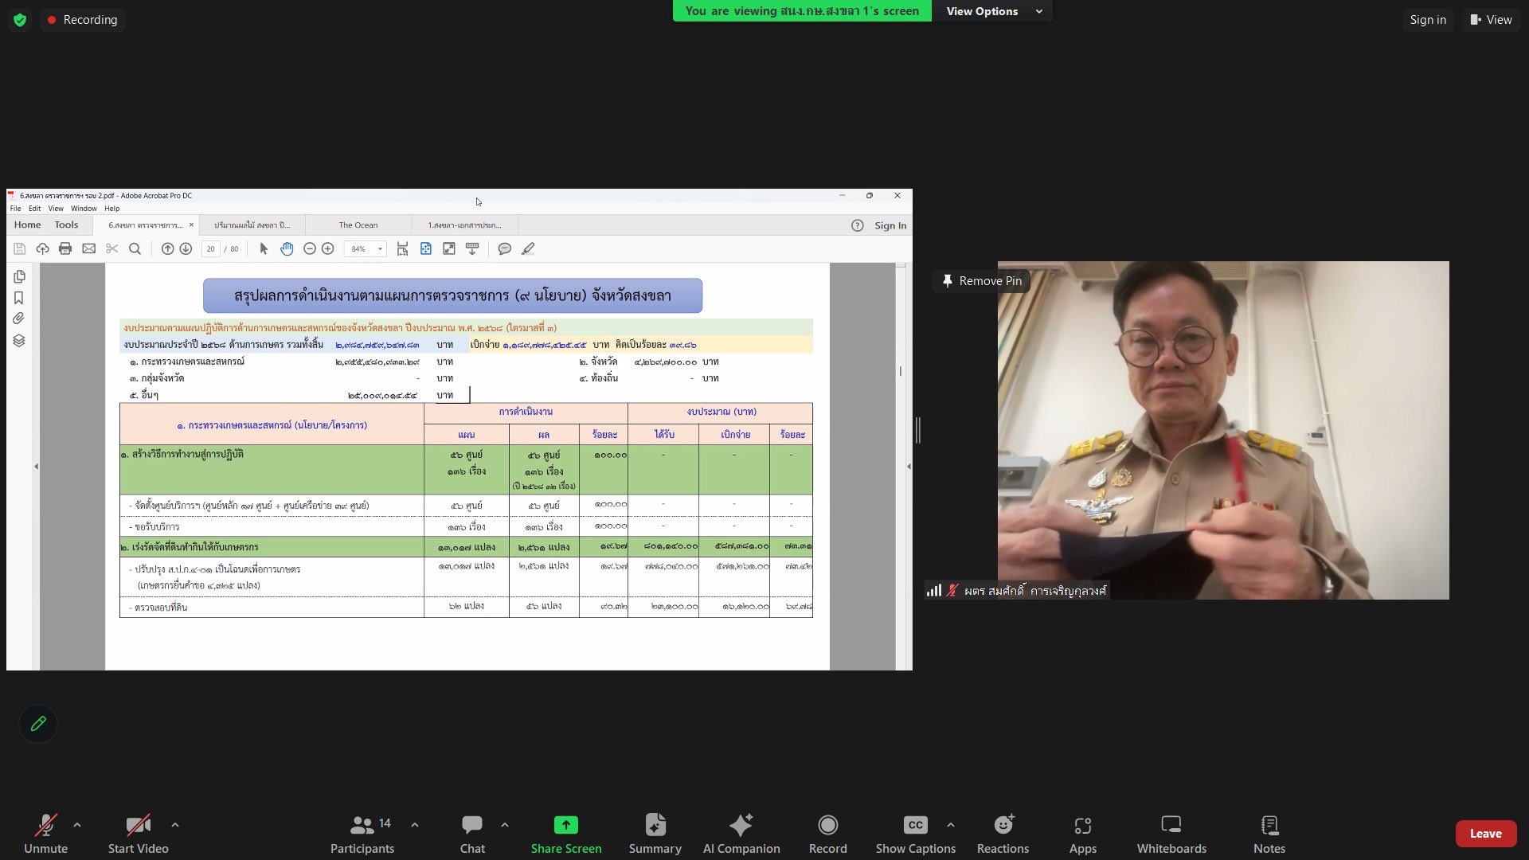Remove Pin from the speaker video
Viewport: 1529px width, 860px height.
(x=982, y=281)
